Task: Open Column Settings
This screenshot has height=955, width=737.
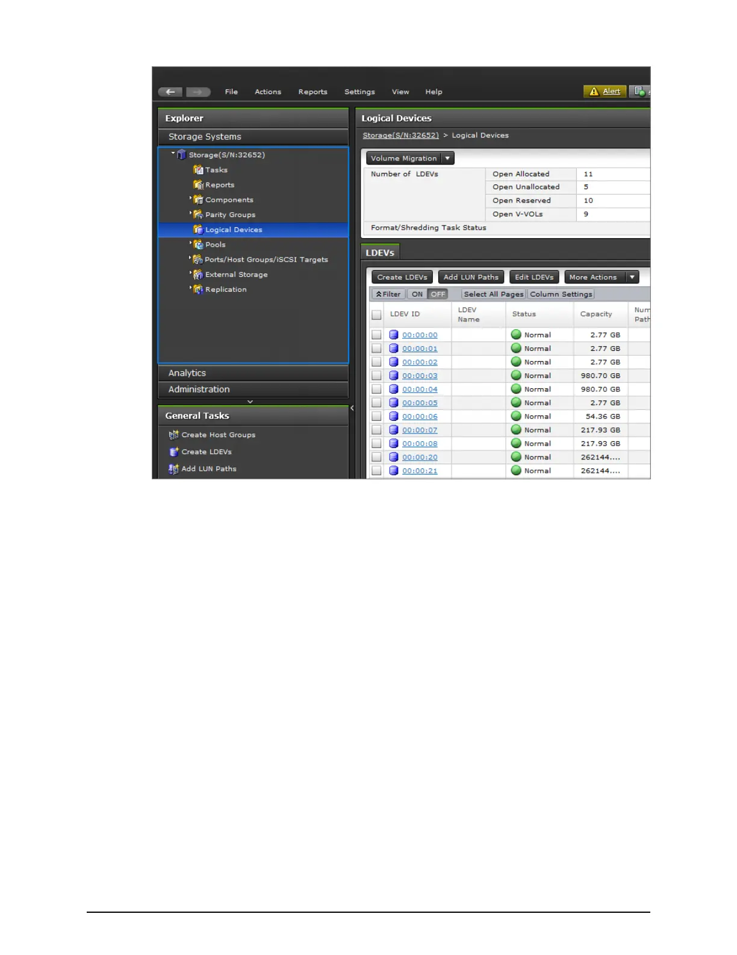Action: [561, 294]
